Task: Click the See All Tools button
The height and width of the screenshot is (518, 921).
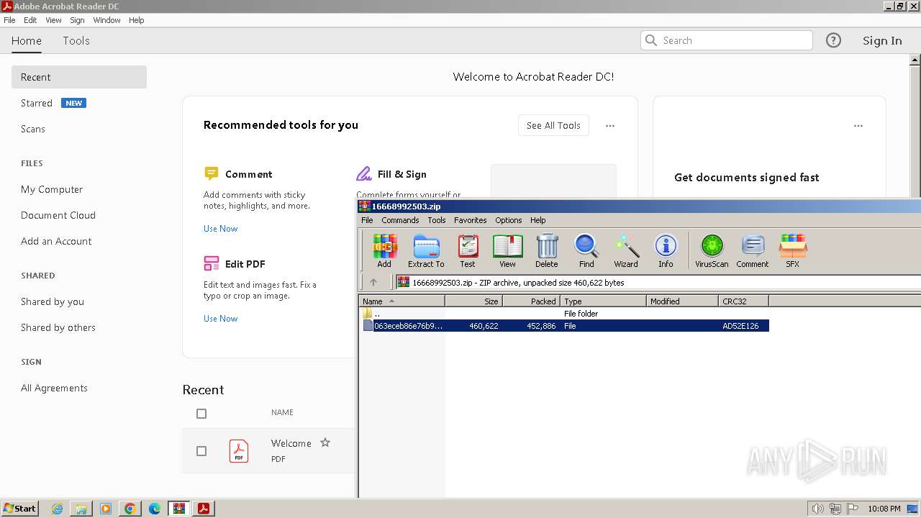Action: [553, 125]
